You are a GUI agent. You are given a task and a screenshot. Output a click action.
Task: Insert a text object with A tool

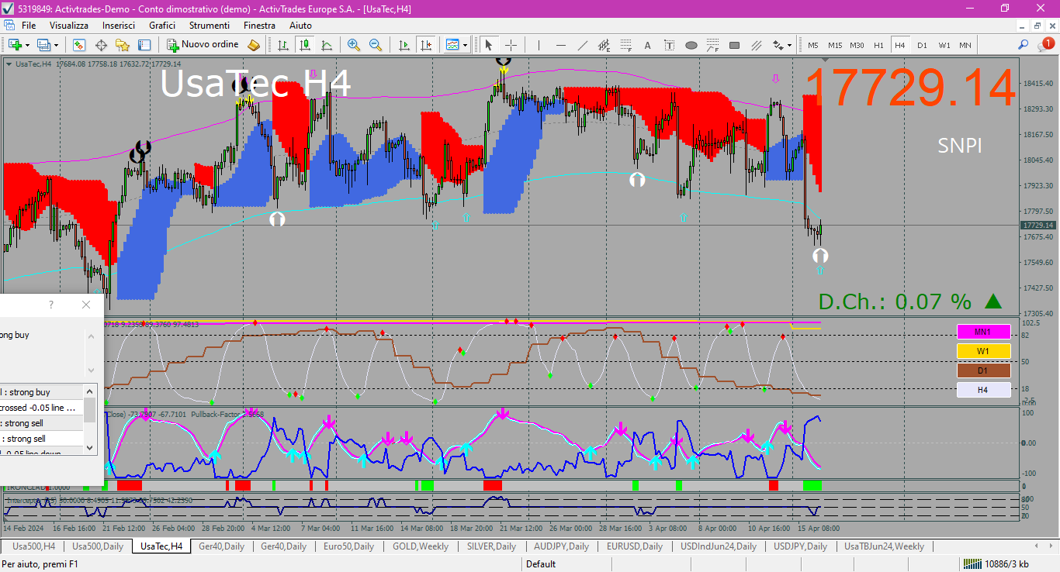(x=647, y=45)
